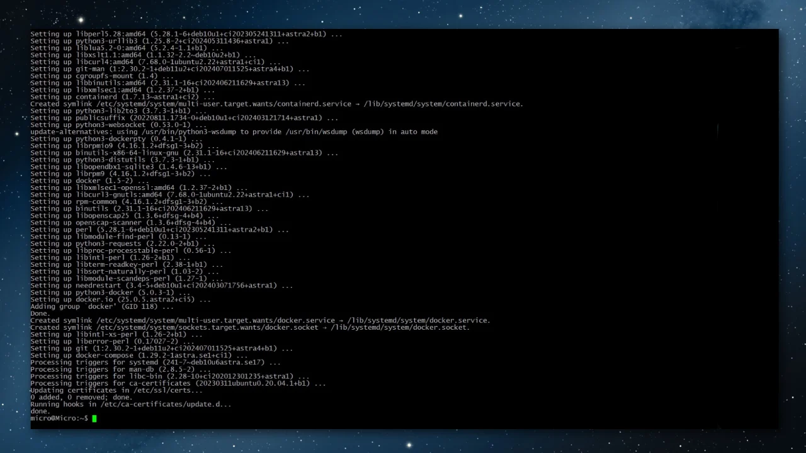
Task: Click the containerd.service 'Created symlink' line
Action: point(276,104)
